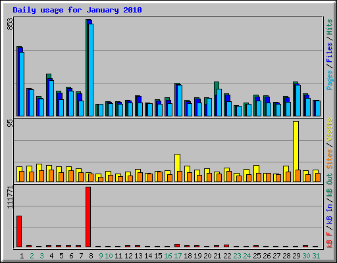Click day 24 on the x-axis
The image size is (337, 263).
pyautogui.click(x=247, y=256)
